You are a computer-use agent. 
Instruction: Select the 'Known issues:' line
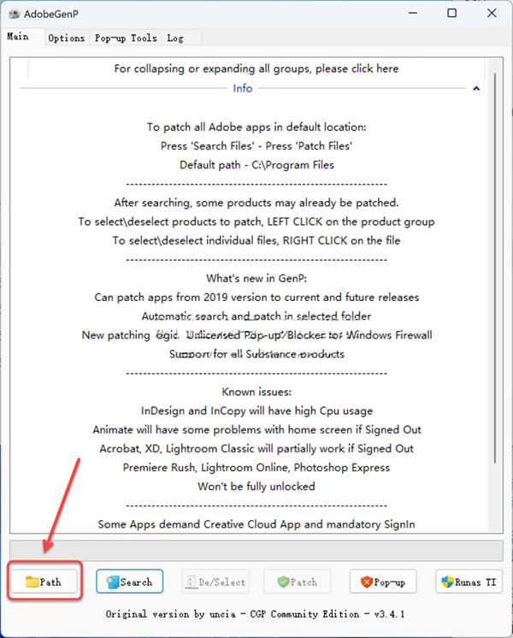[x=256, y=392]
